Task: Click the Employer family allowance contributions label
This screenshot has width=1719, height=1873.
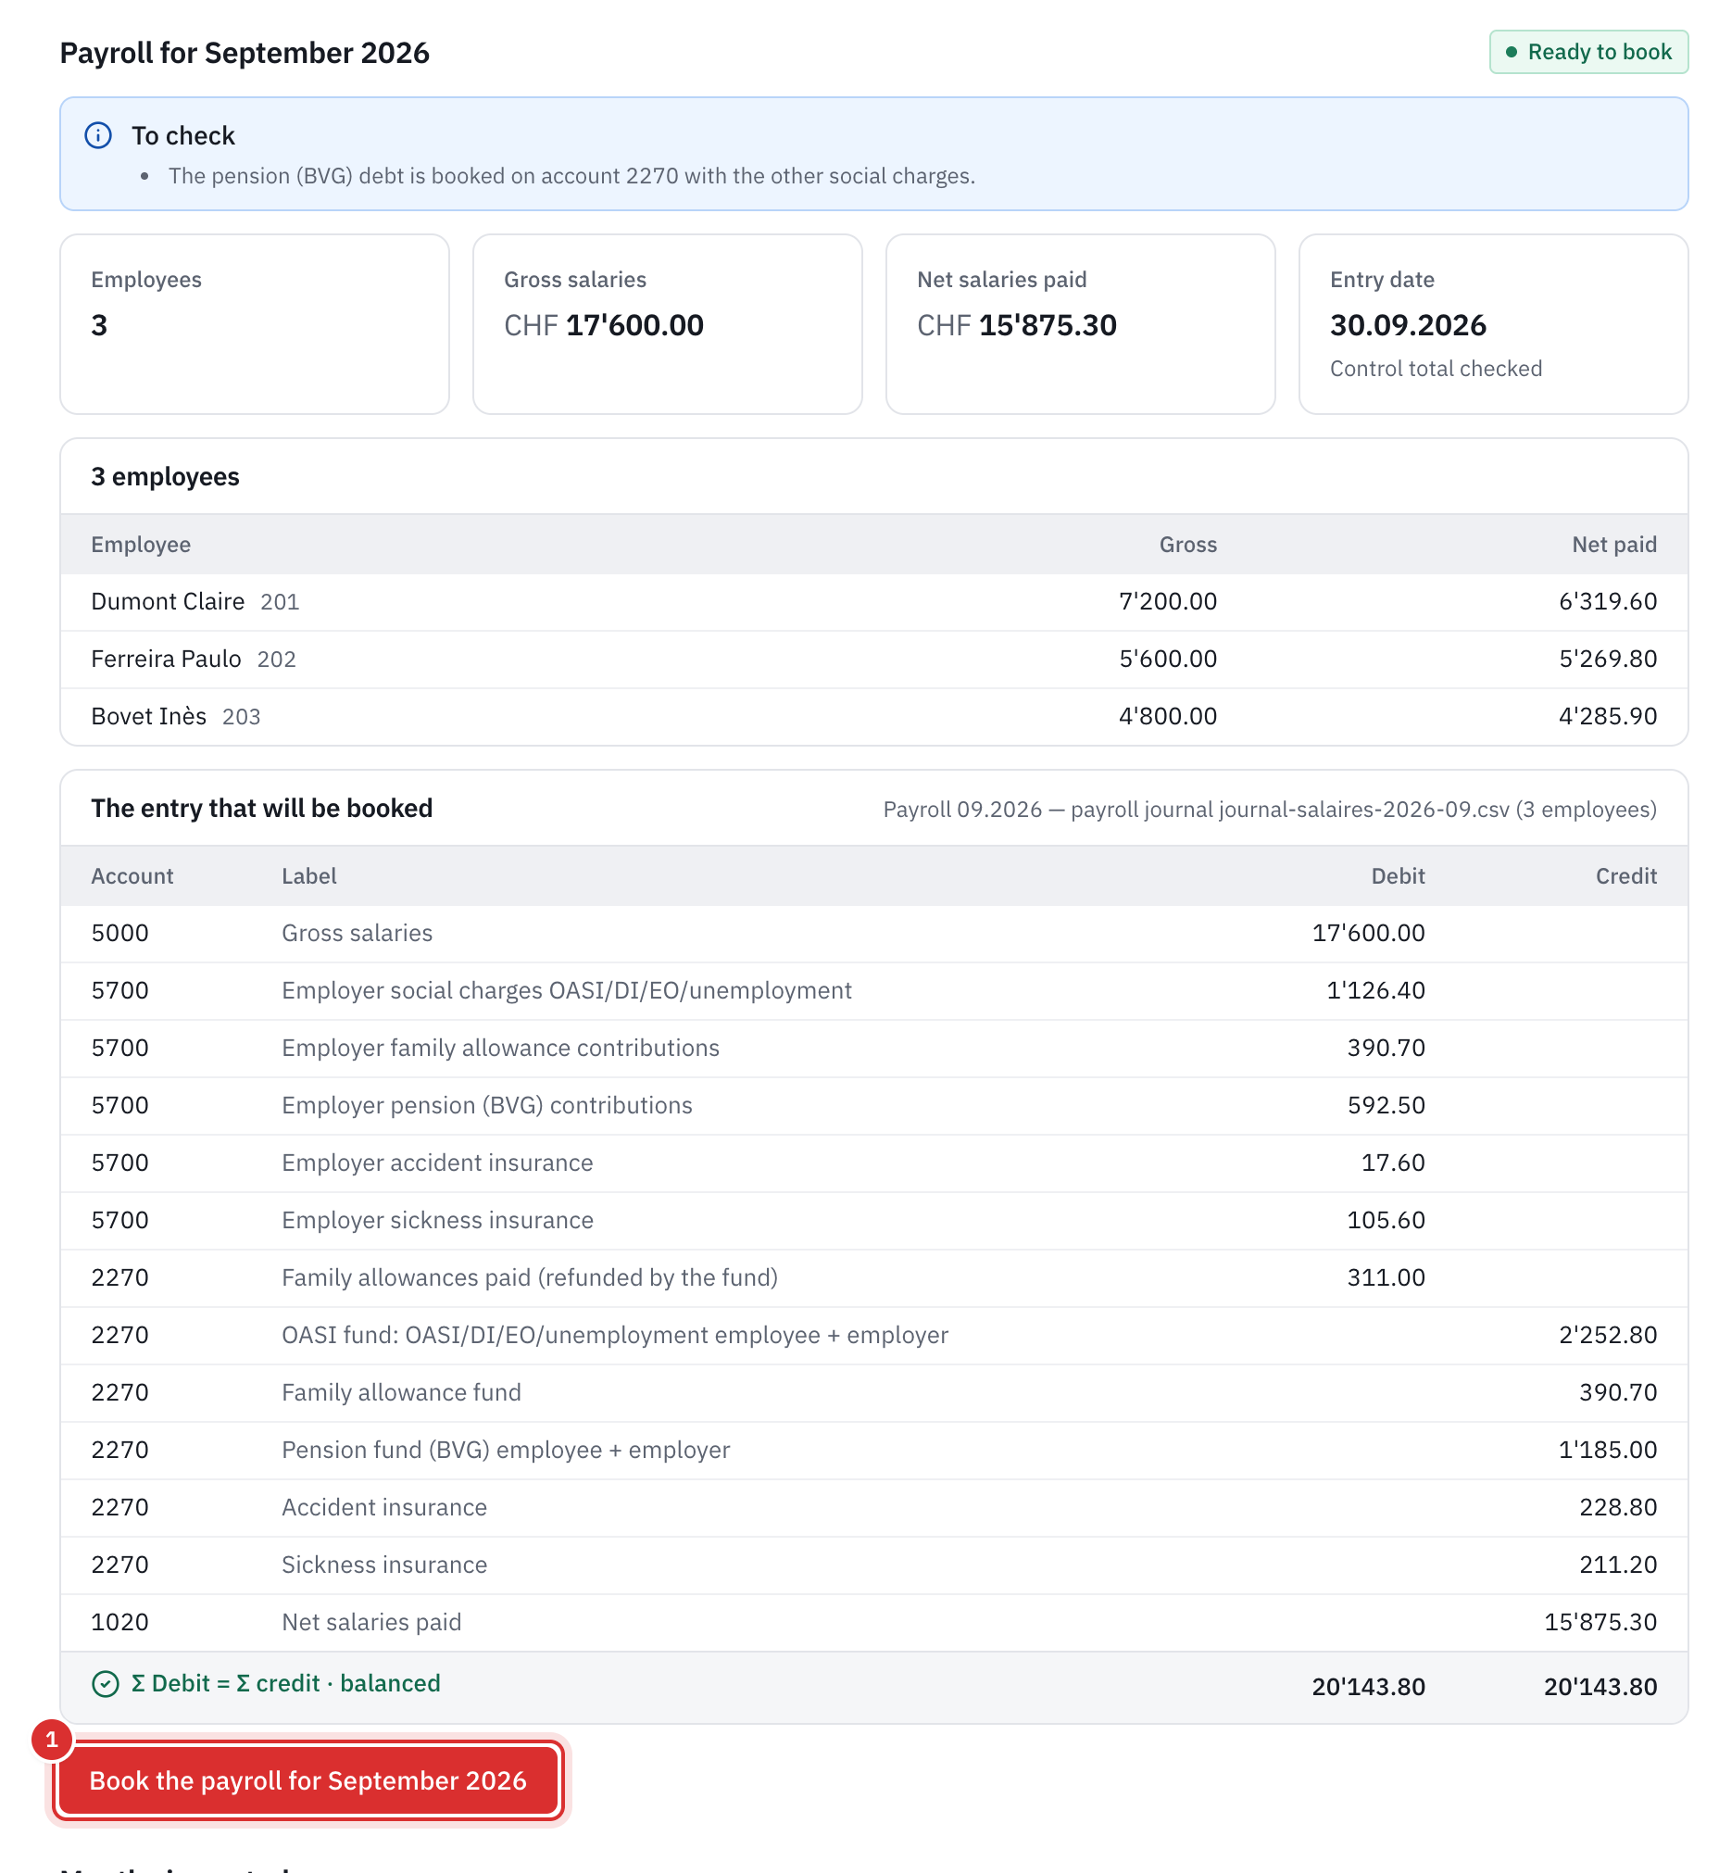Action: point(500,1049)
